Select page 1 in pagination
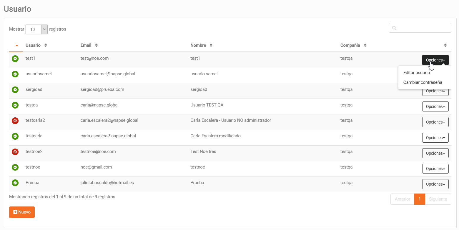This screenshot has height=230, width=459. click(x=420, y=199)
